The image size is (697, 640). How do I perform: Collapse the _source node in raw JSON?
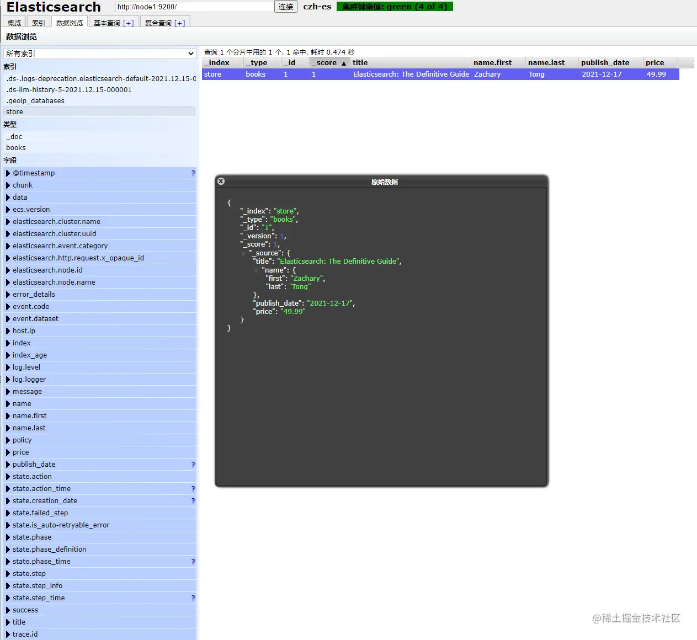[x=243, y=254]
